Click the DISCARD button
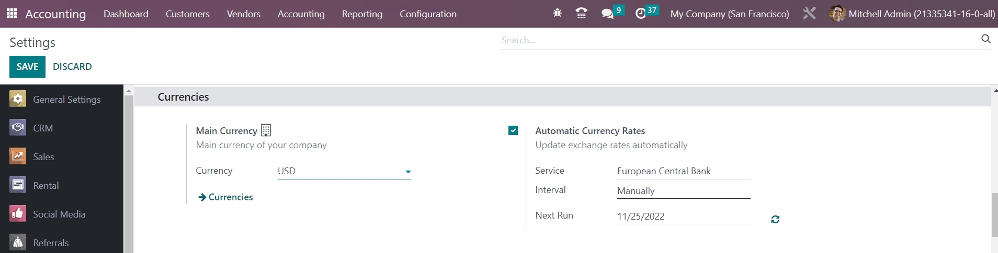Viewport: 998px width, 253px height. click(72, 67)
